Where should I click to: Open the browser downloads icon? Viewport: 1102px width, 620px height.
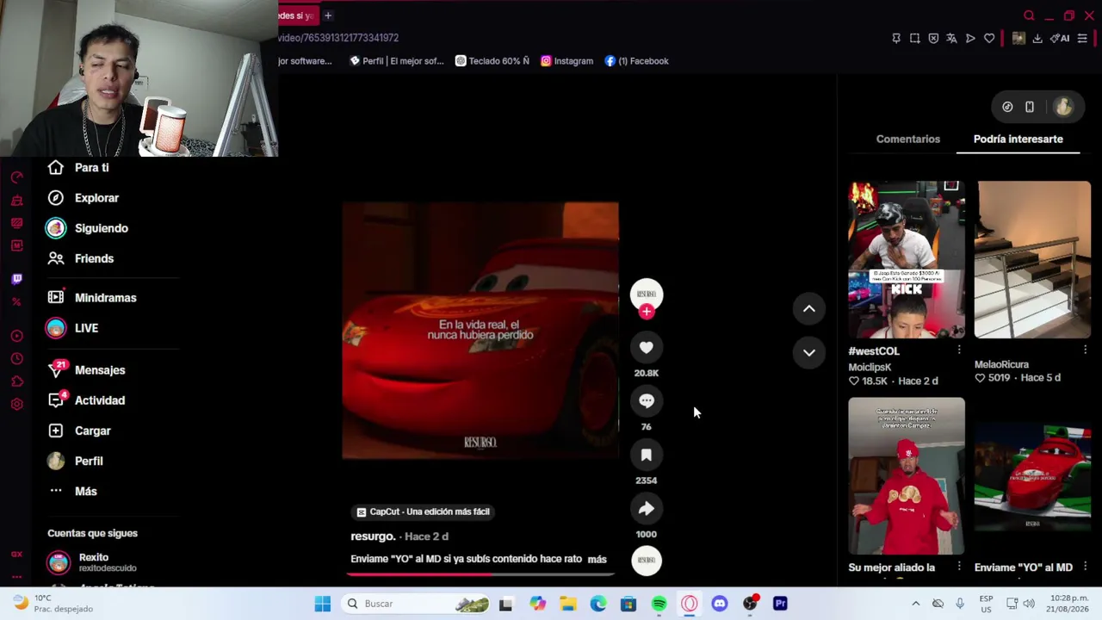(x=1037, y=38)
